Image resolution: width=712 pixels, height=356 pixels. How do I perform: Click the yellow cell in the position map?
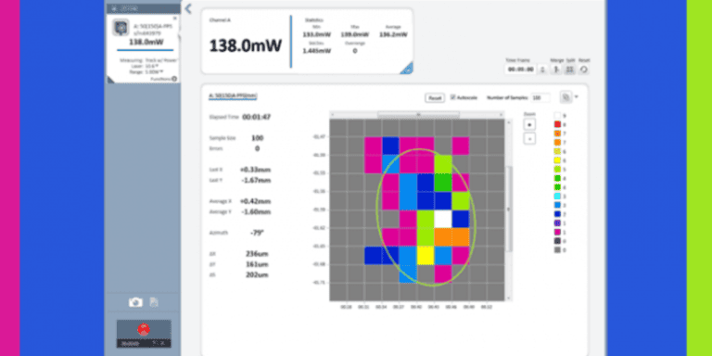tap(426, 256)
